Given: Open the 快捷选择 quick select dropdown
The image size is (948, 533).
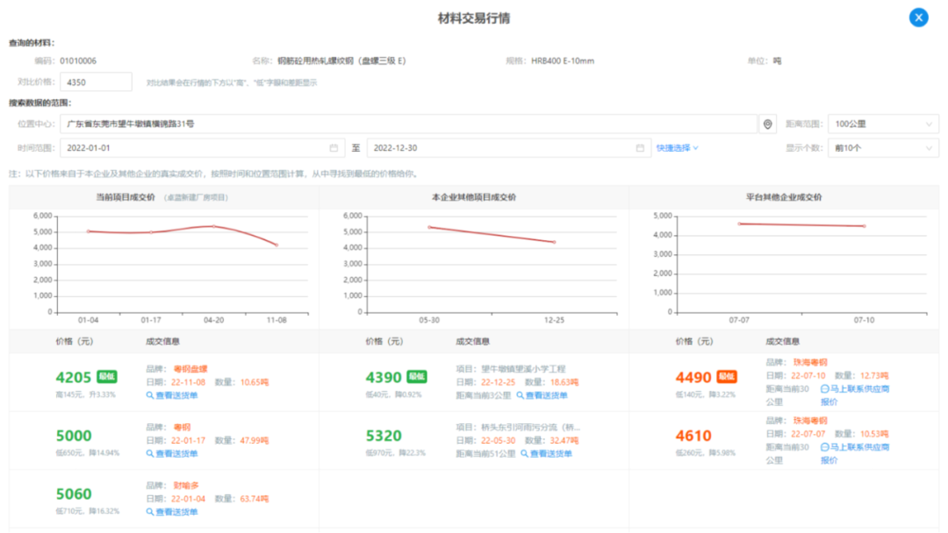Looking at the screenshot, I should point(677,148).
